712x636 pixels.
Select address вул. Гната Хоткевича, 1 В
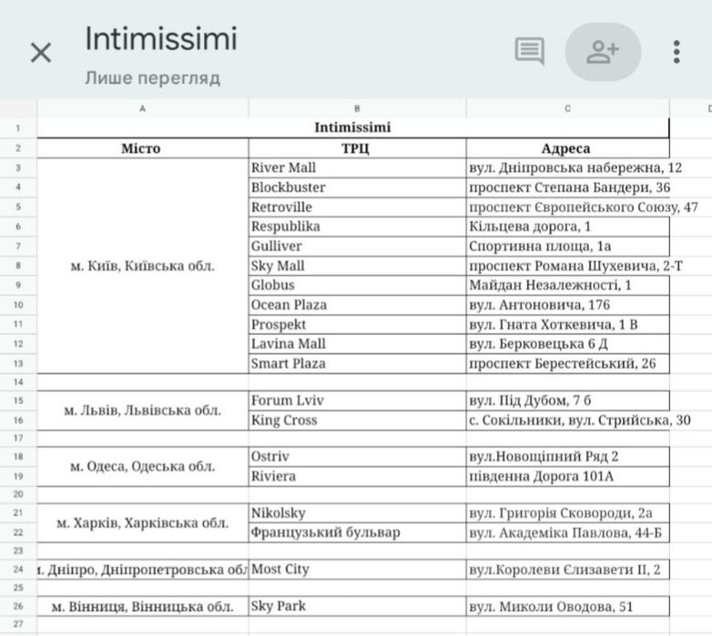567,324
